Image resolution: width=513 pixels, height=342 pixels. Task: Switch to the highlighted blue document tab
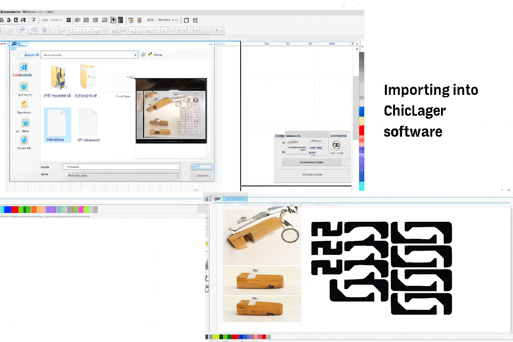[235, 199]
